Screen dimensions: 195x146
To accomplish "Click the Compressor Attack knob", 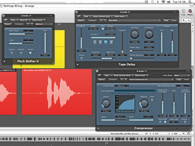I will pos(106,103).
